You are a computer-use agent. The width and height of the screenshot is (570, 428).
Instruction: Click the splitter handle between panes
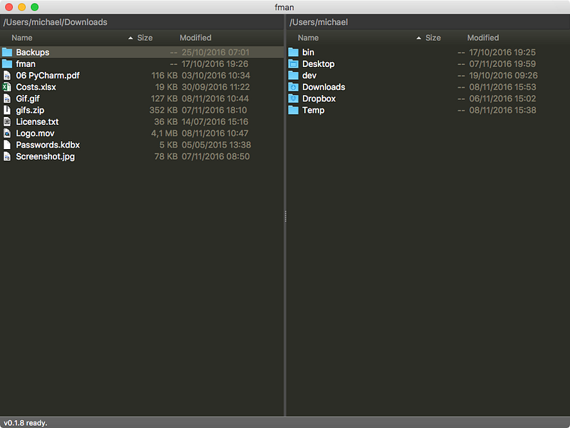click(286, 216)
